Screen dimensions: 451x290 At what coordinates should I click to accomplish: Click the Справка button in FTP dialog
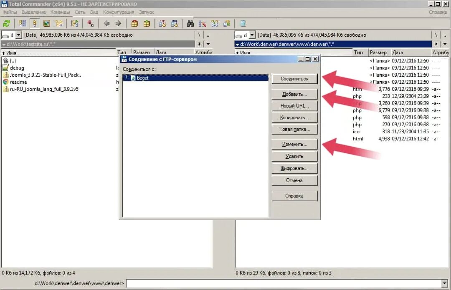[294, 196]
